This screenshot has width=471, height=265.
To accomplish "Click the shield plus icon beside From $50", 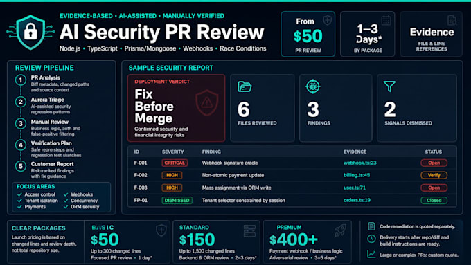I will (x=327, y=20).
